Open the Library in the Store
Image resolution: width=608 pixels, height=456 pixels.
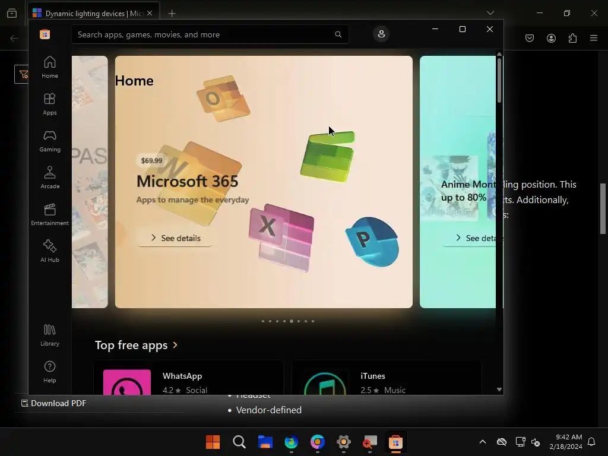click(50, 335)
